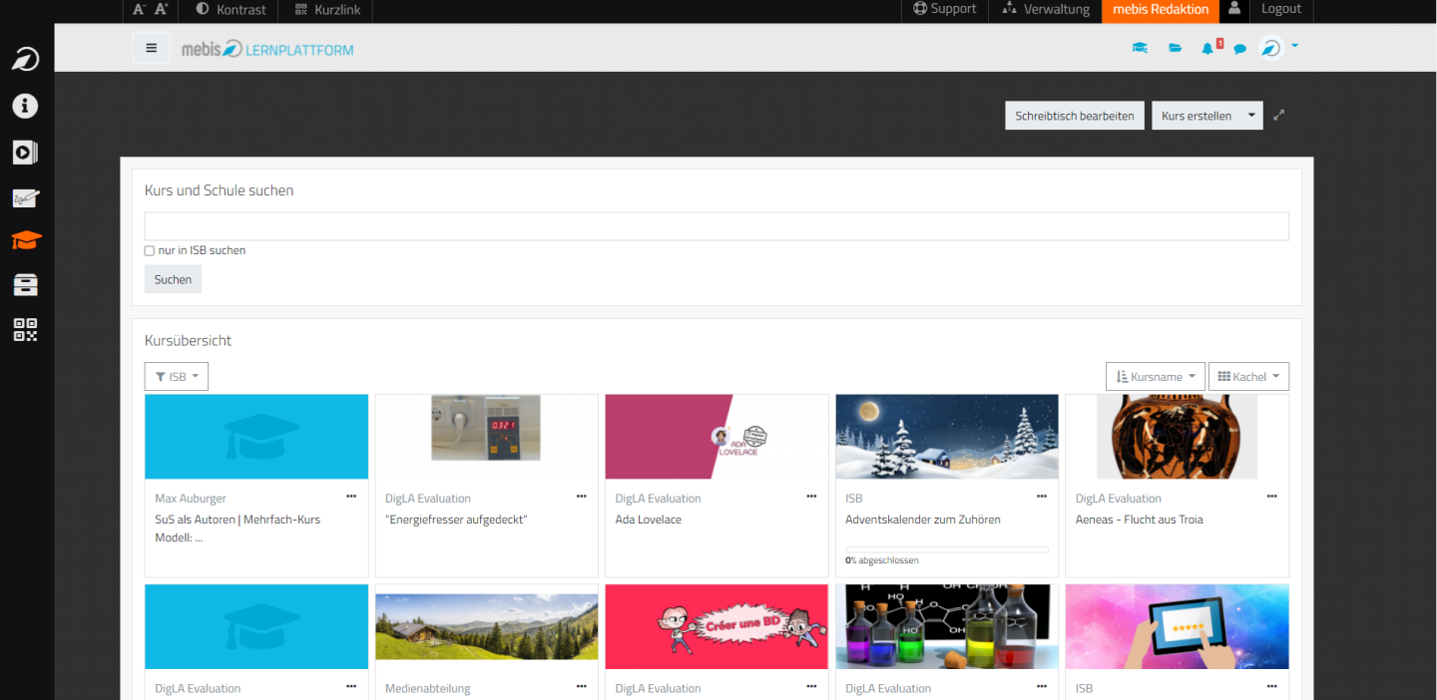Viewport: 1437px width, 700px height.
Task: Click the Kurs erstellen button
Action: (x=1197, y=116)
